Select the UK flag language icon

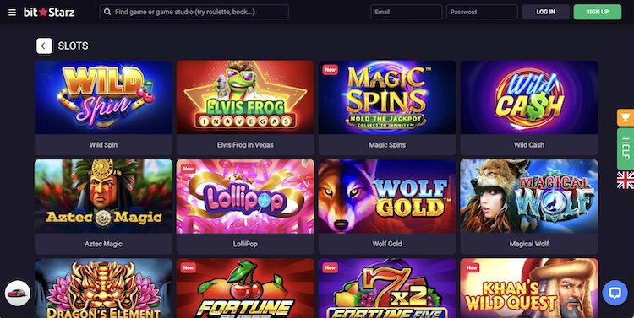tap(626, 180)
